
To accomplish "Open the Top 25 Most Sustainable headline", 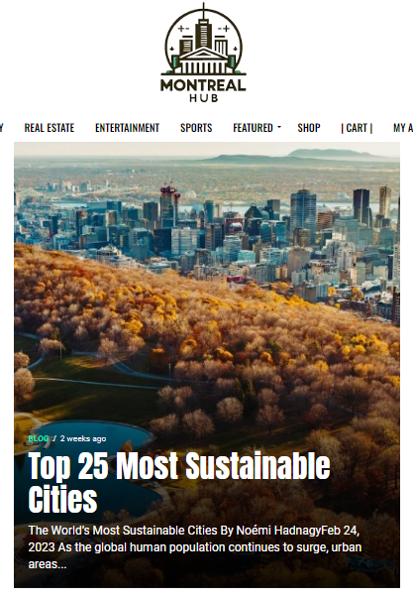I will (x=179, y=466).
